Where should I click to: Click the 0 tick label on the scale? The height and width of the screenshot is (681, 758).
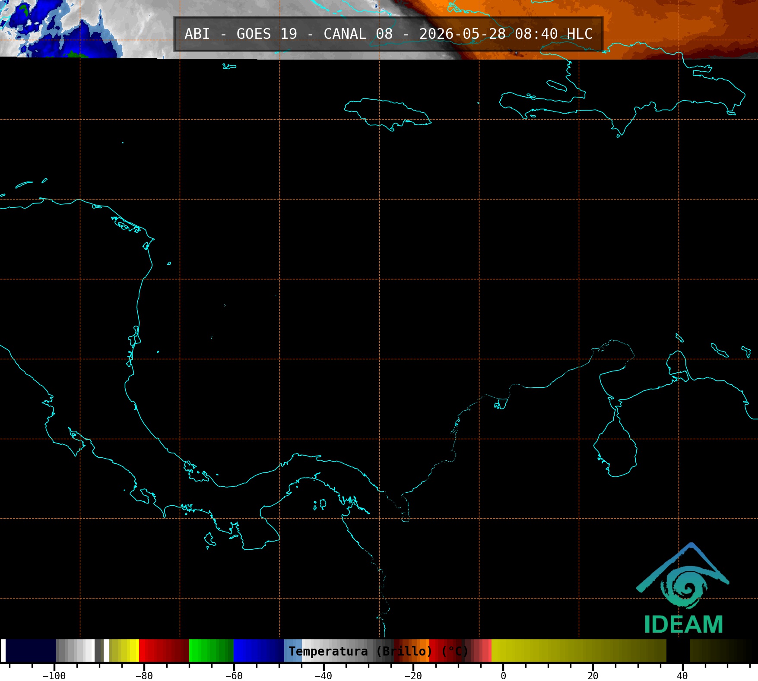(x=503, y=676)
